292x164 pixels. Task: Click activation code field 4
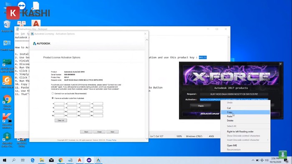pyautogui.click(x=98, y=104)
